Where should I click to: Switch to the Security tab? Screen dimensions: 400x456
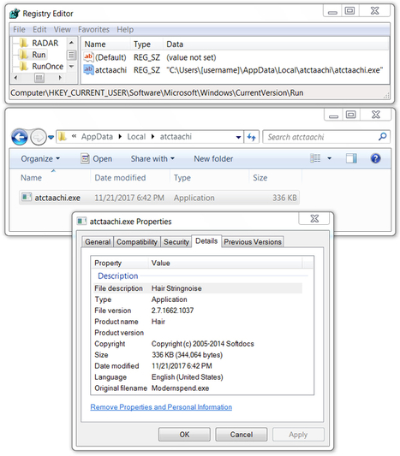[176, 242]
